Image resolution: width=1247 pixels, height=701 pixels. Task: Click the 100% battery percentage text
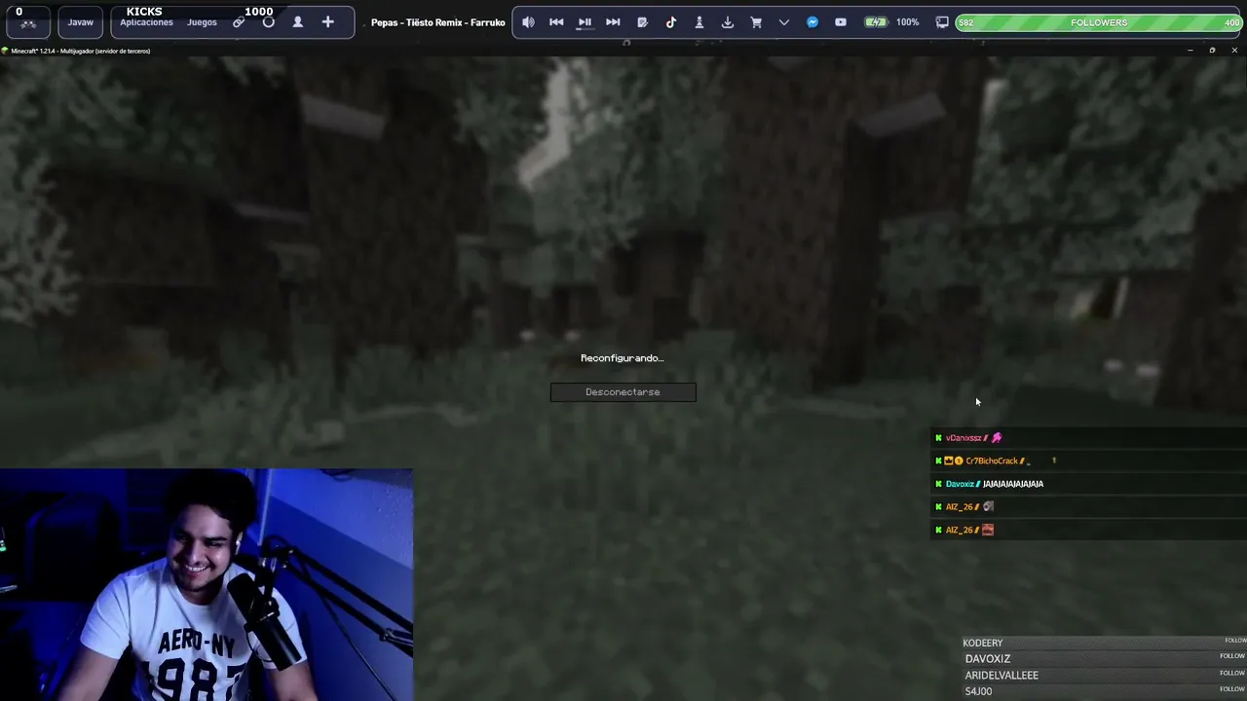[x=907, y=22]
